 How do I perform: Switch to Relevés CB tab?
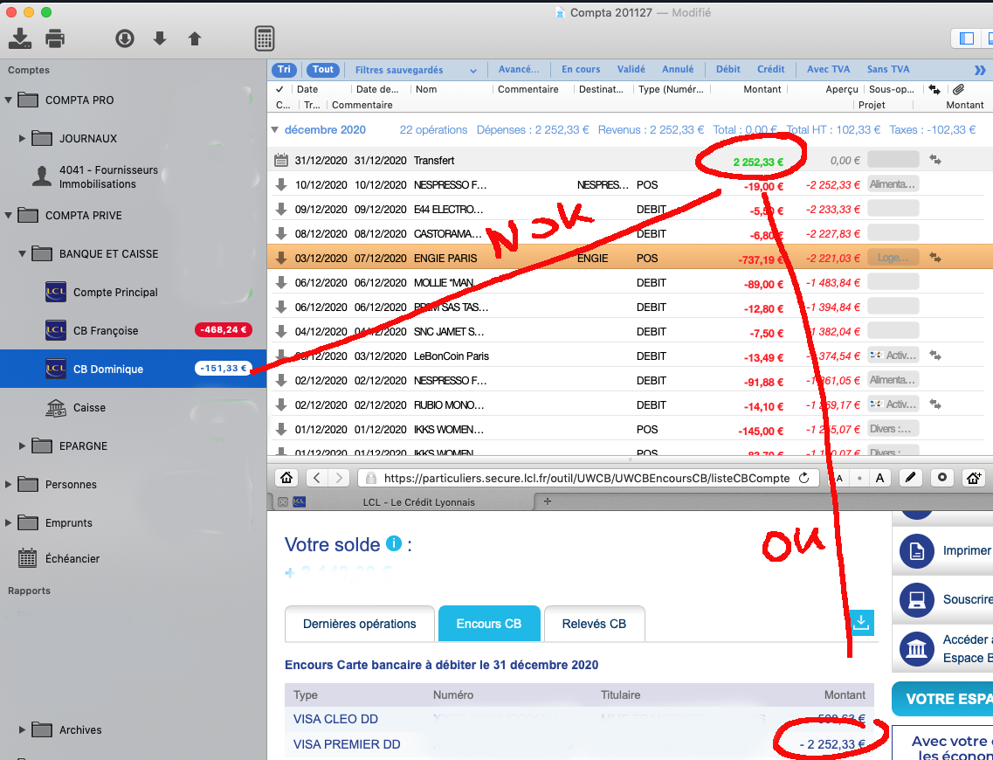pyautogui.click(x=594, y=624)
